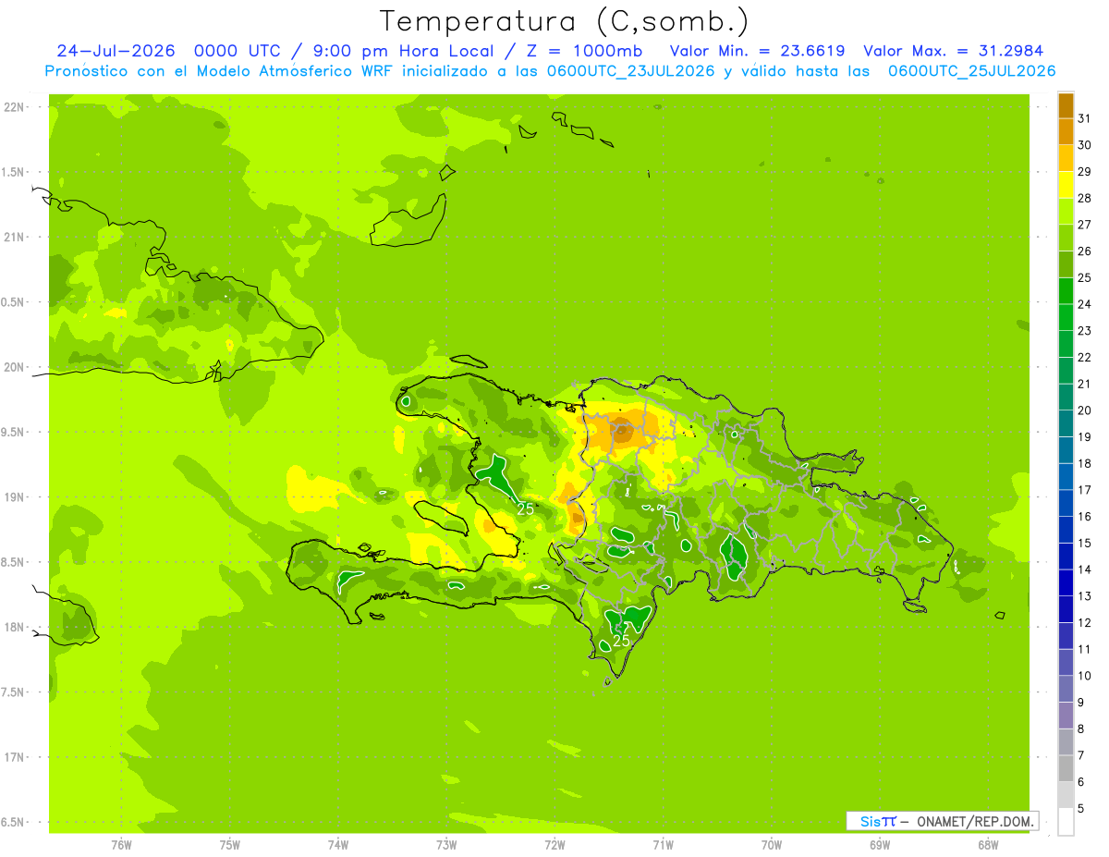Image resolution: width=1109 pixels, height=857 pixels.
Task: Click the '20N' latitude axis label
Action: pos(15,367)
